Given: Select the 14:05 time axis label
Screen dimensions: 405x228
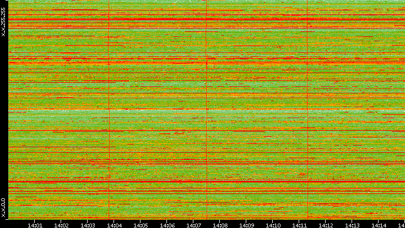Looking at the screenshot, I should pos(141,225).
